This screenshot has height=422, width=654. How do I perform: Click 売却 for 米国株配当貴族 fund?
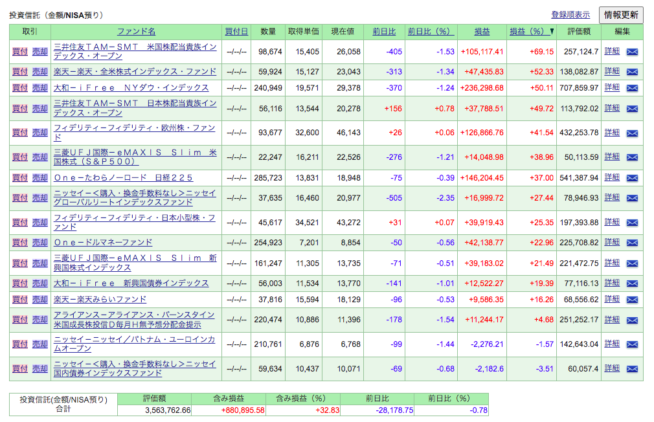coord(40,51)
